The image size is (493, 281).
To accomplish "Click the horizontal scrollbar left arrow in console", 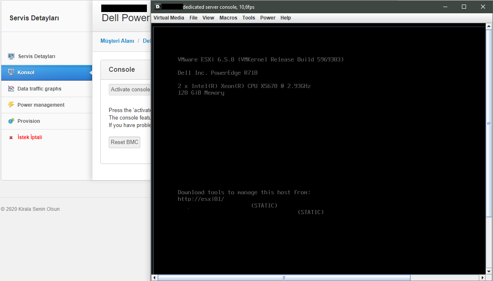I will (154, 278).
